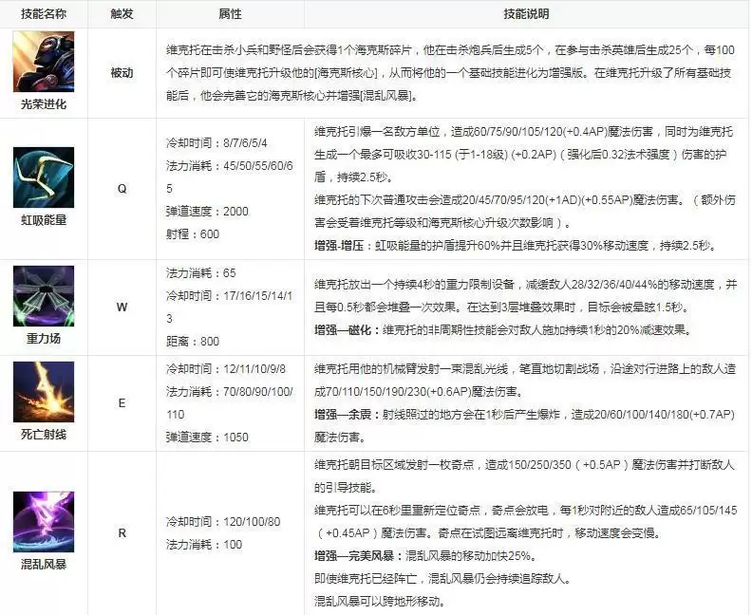Click the 混乱风暴 R skill icon
Image resolution: width=752 pixels, height=615 pixels.
[44, 522]
